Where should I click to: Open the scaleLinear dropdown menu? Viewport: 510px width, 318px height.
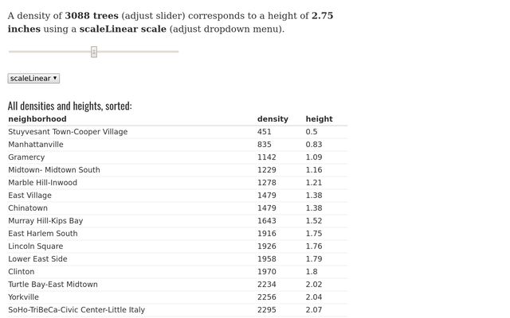click(33, 78)
